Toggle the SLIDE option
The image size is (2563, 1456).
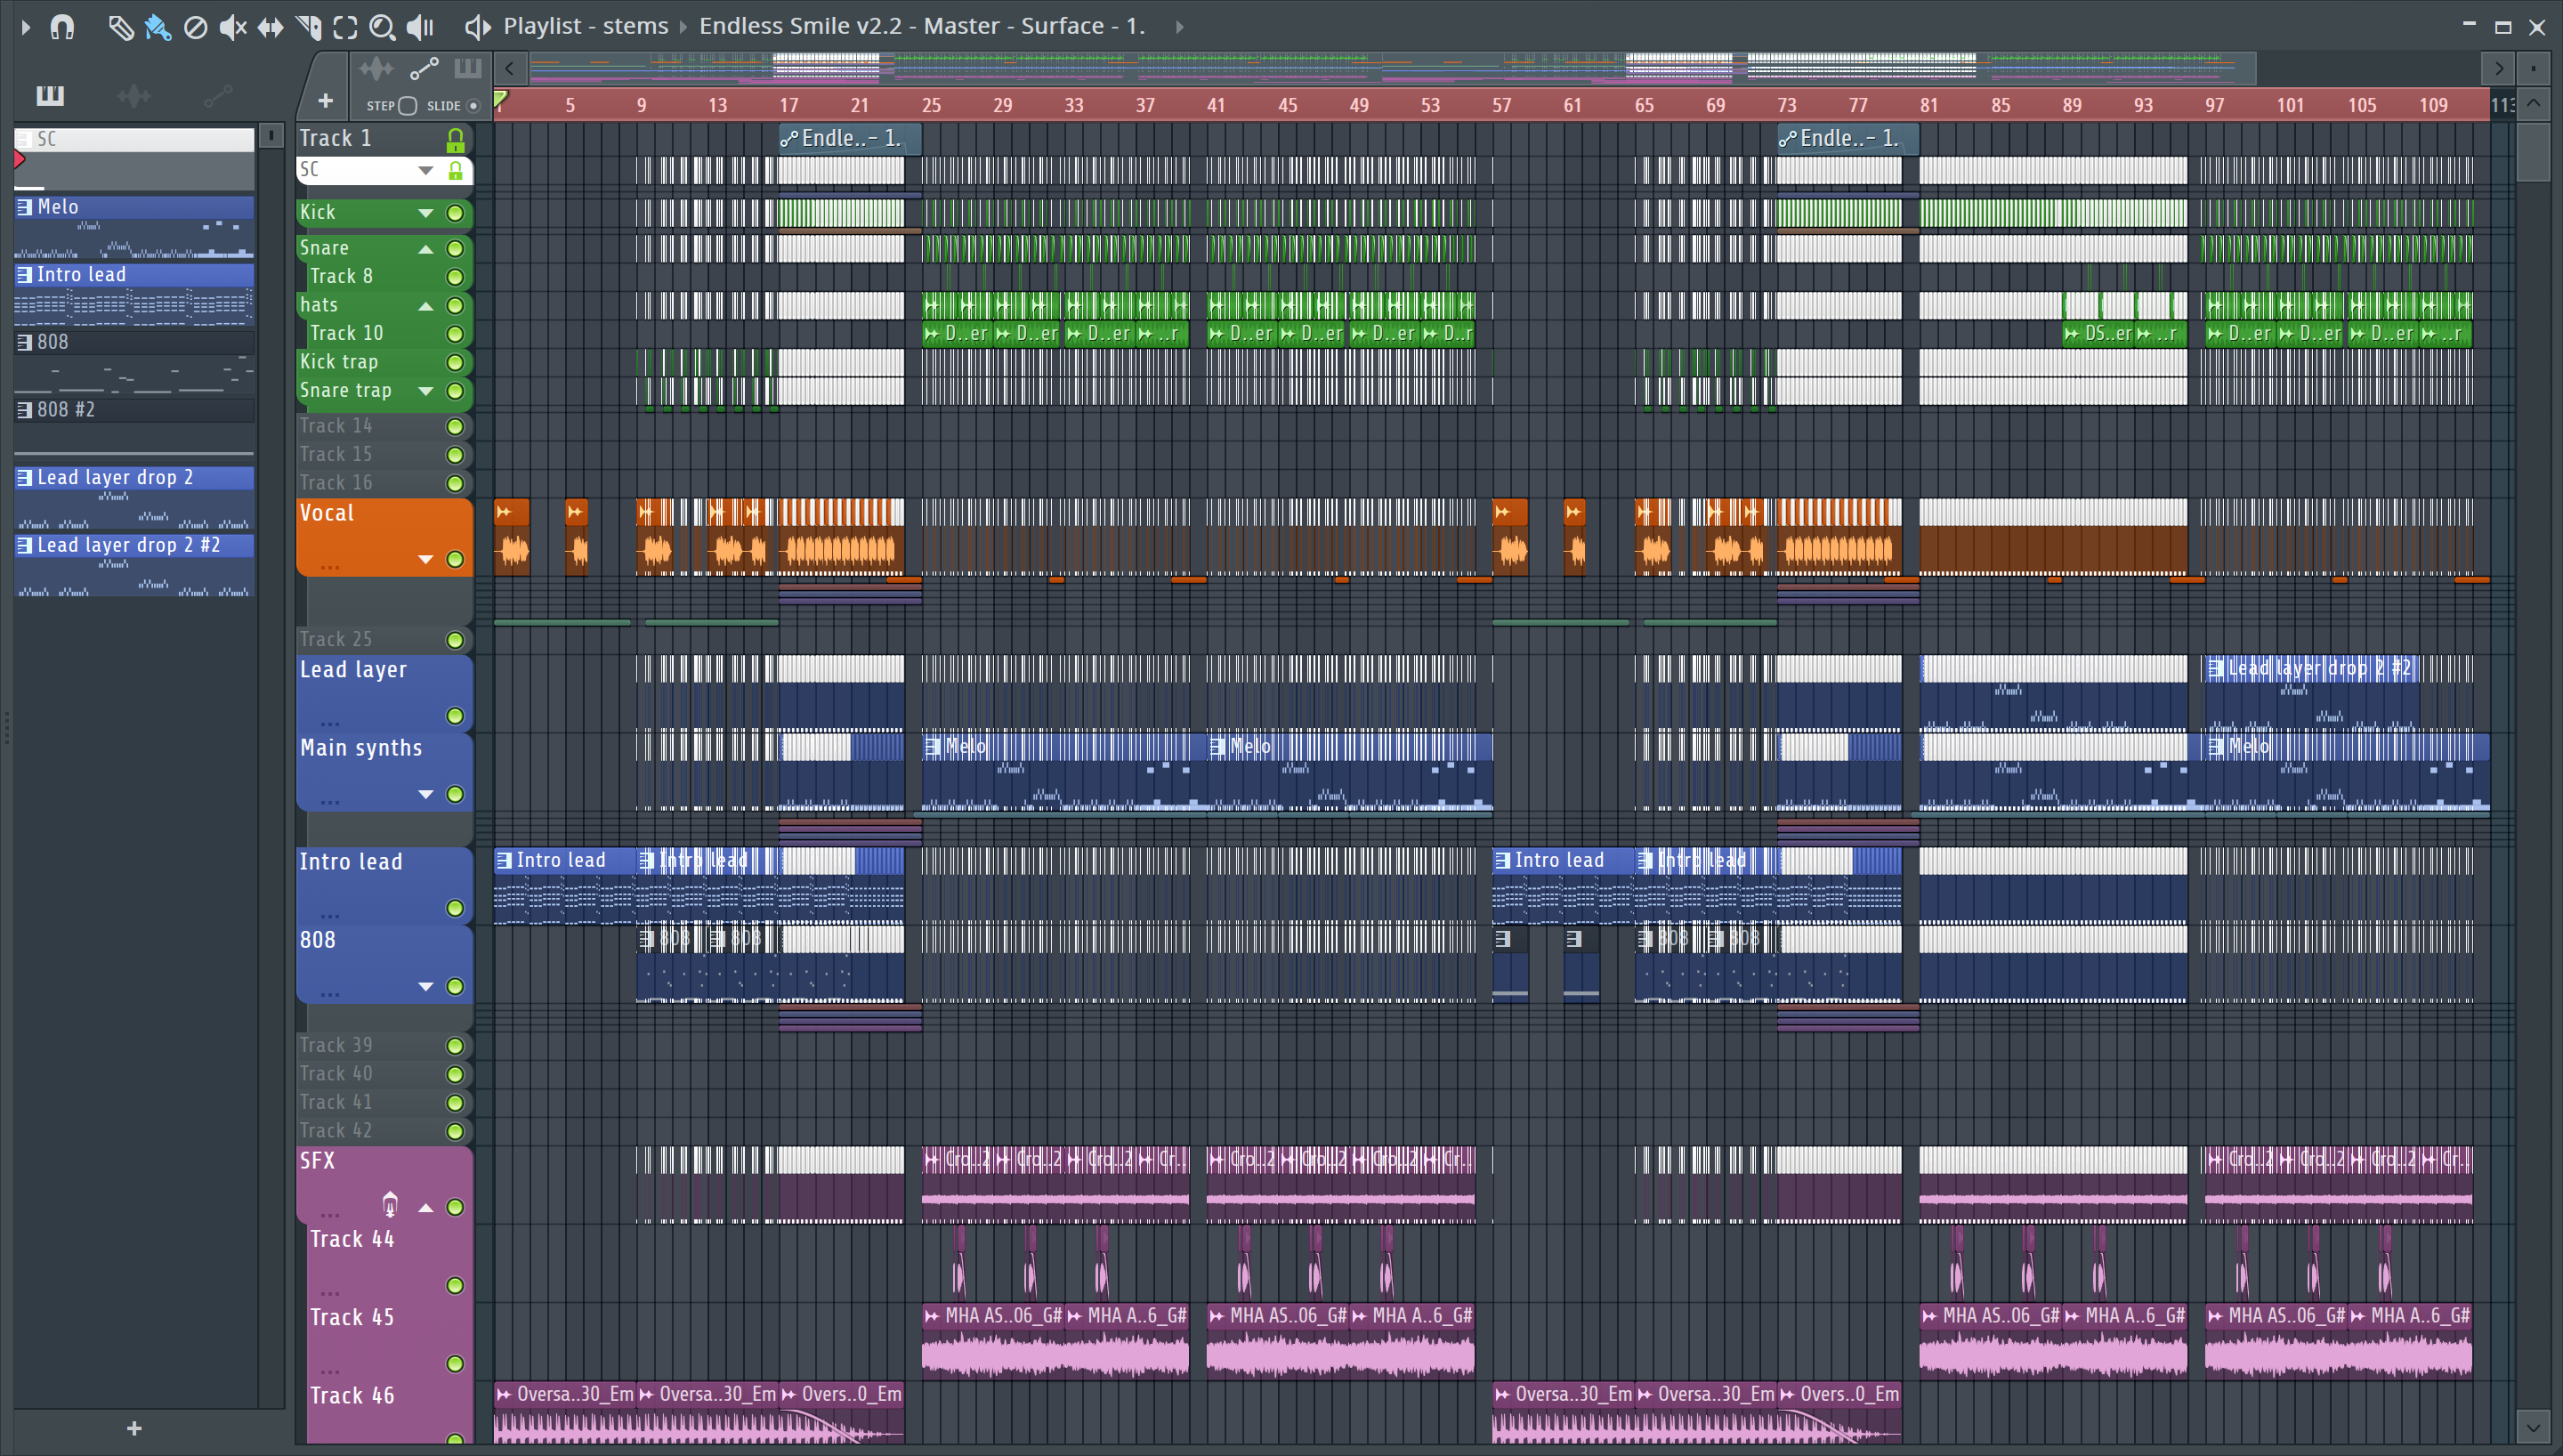[473, 106]
